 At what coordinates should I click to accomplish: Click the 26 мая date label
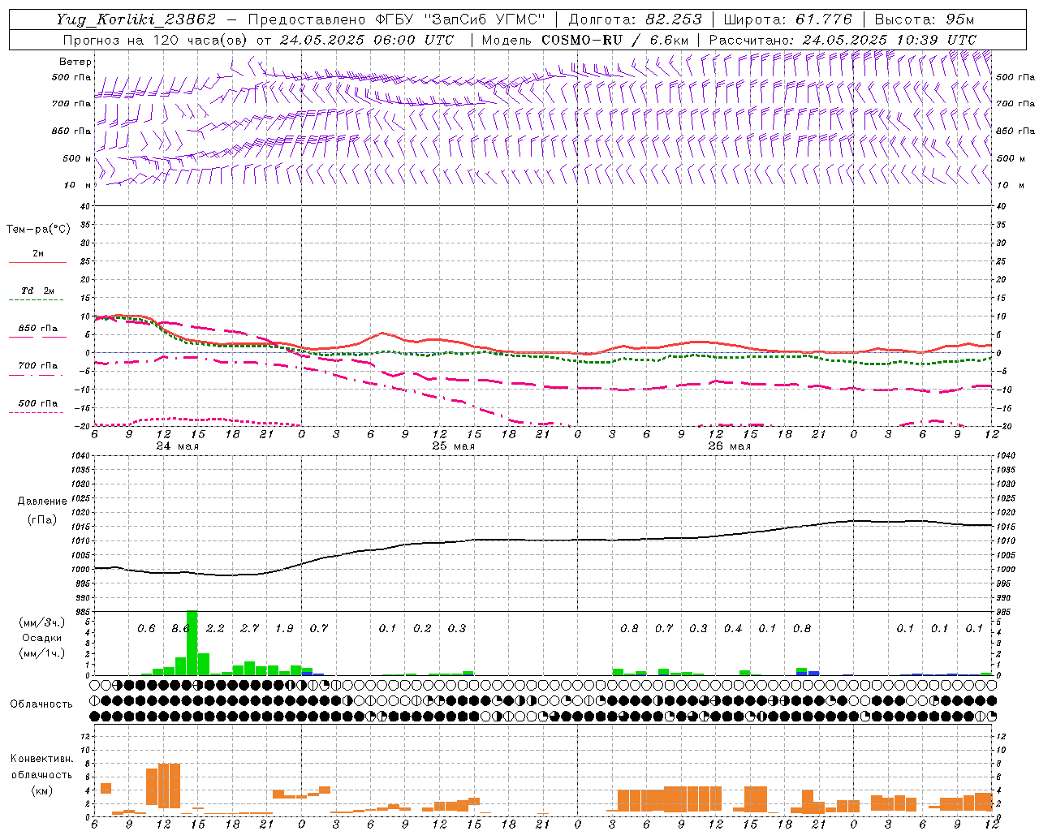[729, 446]
